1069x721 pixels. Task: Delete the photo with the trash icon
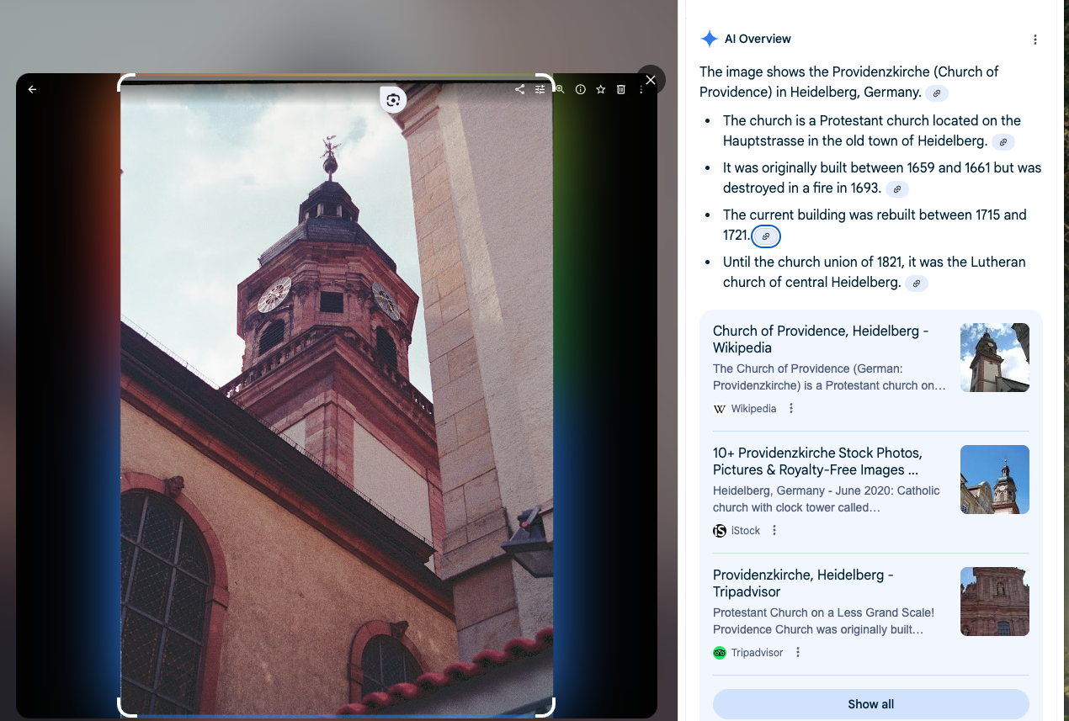point(621,89)
